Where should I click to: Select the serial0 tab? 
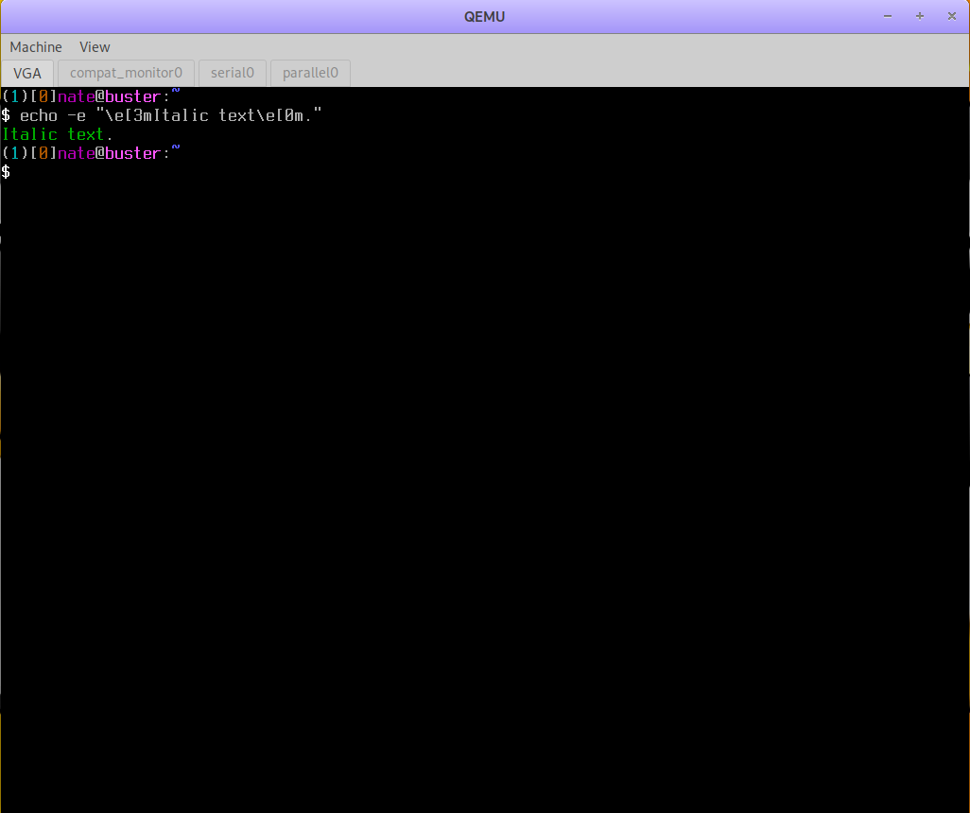click(233, 73)
